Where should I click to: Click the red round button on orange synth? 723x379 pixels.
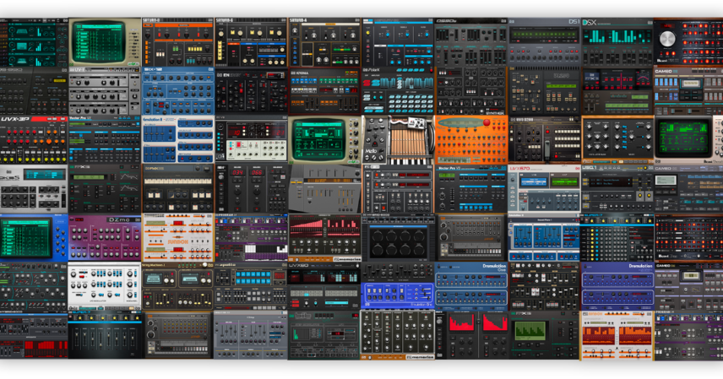486,122
